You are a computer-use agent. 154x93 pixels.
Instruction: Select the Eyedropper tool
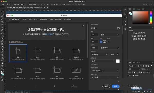2,27
